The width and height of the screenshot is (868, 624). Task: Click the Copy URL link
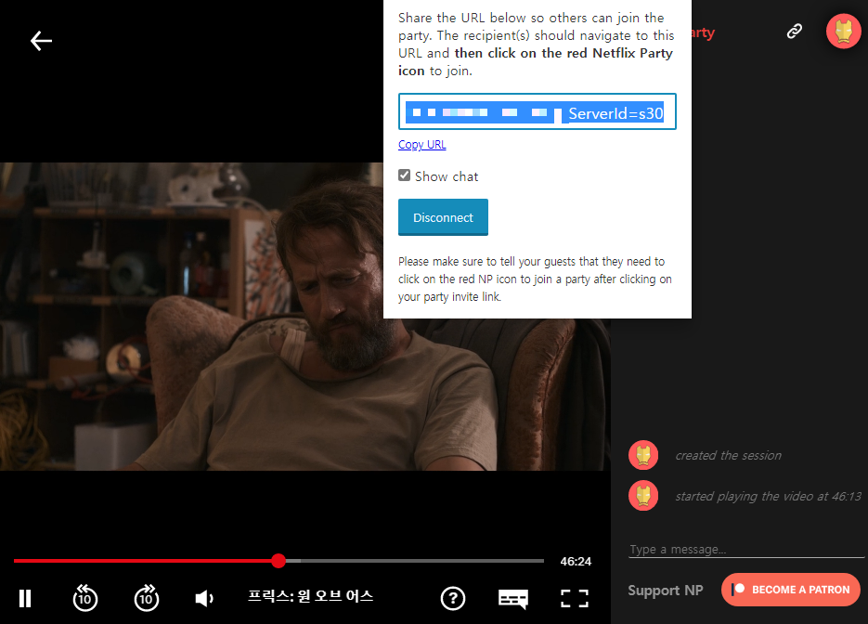pos(421,145)
